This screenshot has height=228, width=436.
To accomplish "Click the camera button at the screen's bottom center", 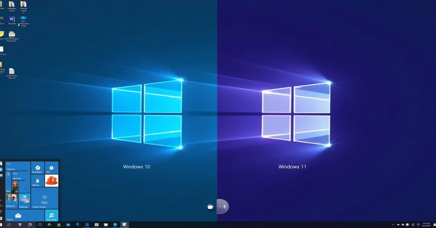I will pos(210,207).
